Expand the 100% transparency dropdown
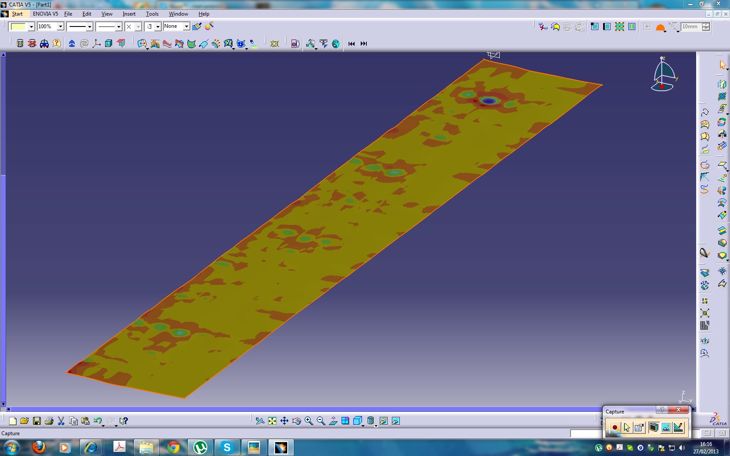Screen dimensions: 730x456 (x=60, y=26)
